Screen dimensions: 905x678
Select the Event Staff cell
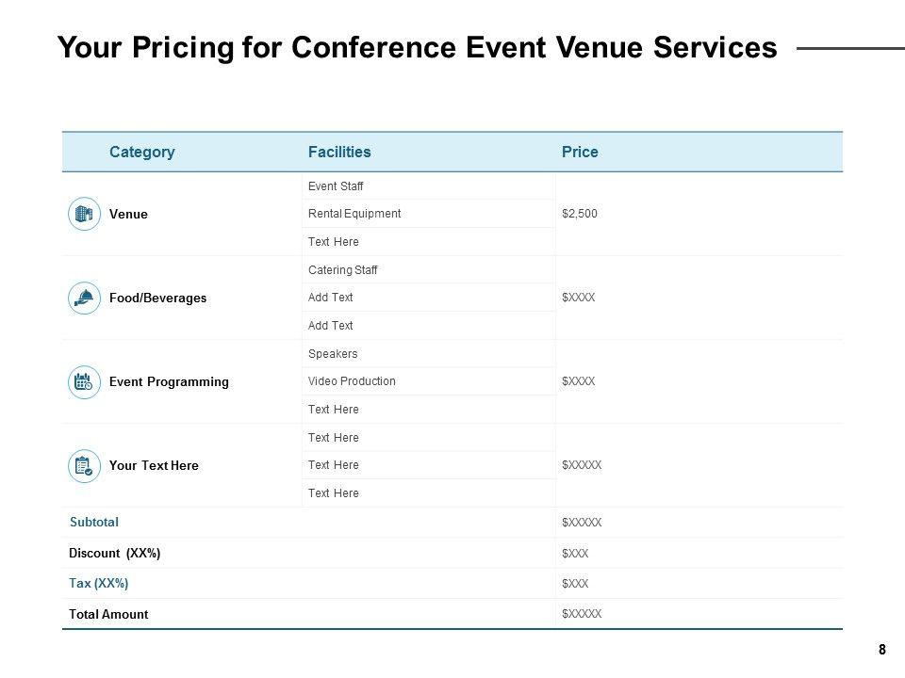336,186
